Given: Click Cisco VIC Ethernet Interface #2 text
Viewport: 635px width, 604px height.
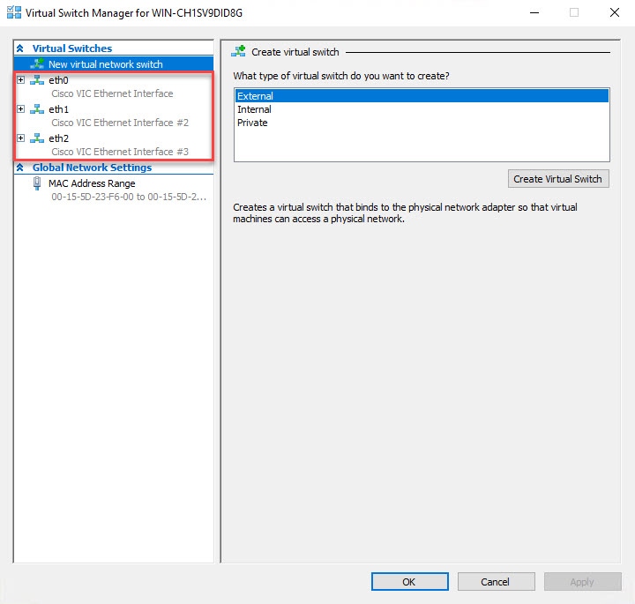Looking at the screenshot, I should point(120,123).
